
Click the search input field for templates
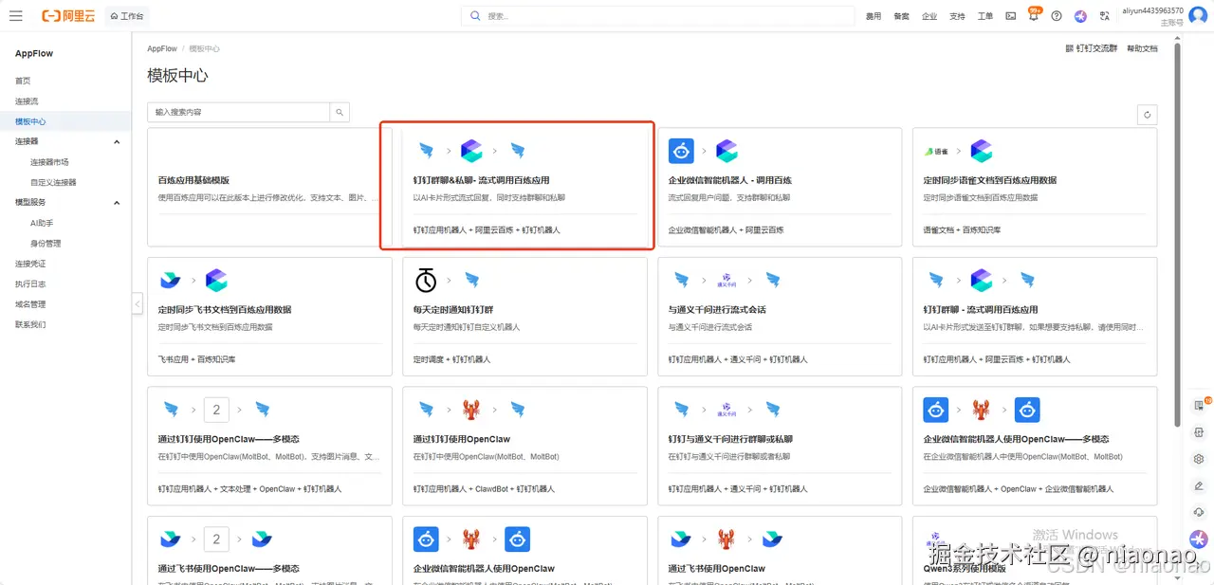coord(237,111)
